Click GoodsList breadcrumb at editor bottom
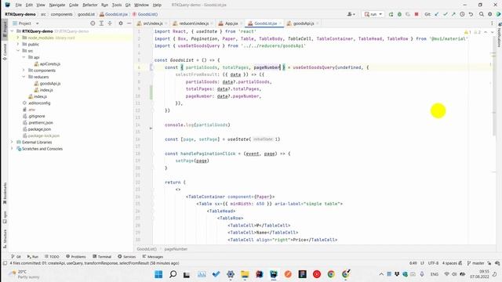Image resolution: width=502 pixels, height=282 pixels. click(147, 249)
